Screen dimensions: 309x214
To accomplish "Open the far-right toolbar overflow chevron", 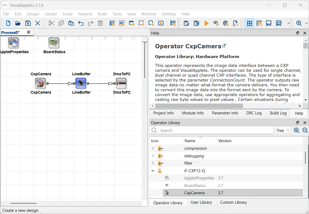I will 306,23.
